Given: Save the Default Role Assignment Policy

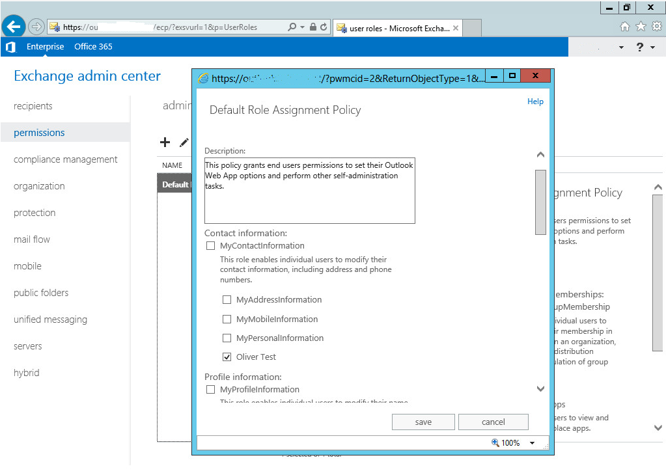Looking at the screenshot, I should point(423,422).
